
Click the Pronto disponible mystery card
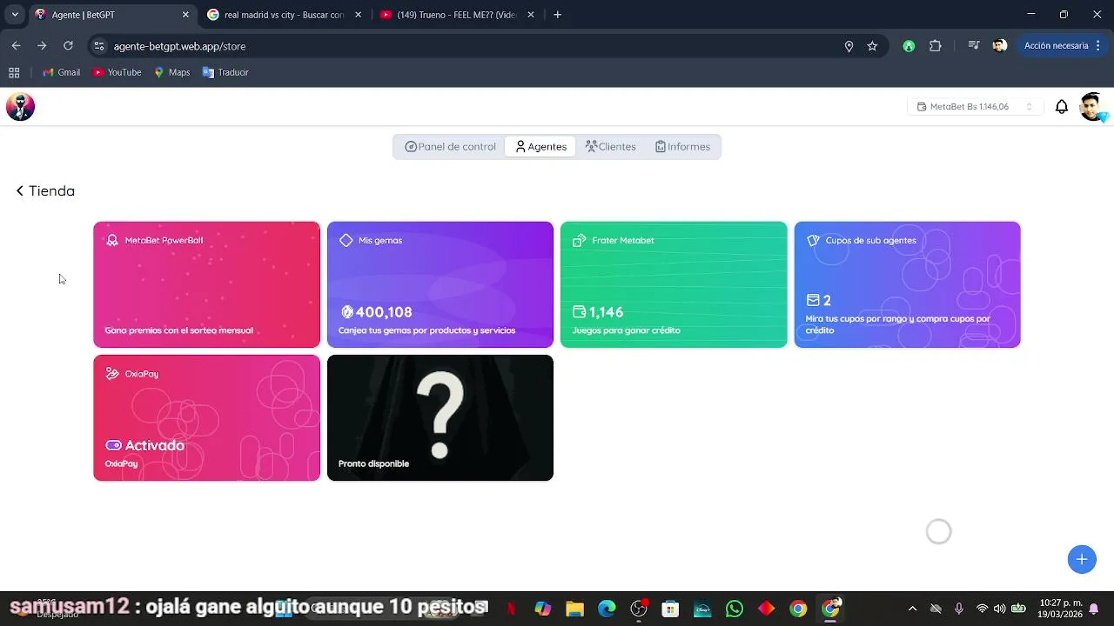click(440, 417)
